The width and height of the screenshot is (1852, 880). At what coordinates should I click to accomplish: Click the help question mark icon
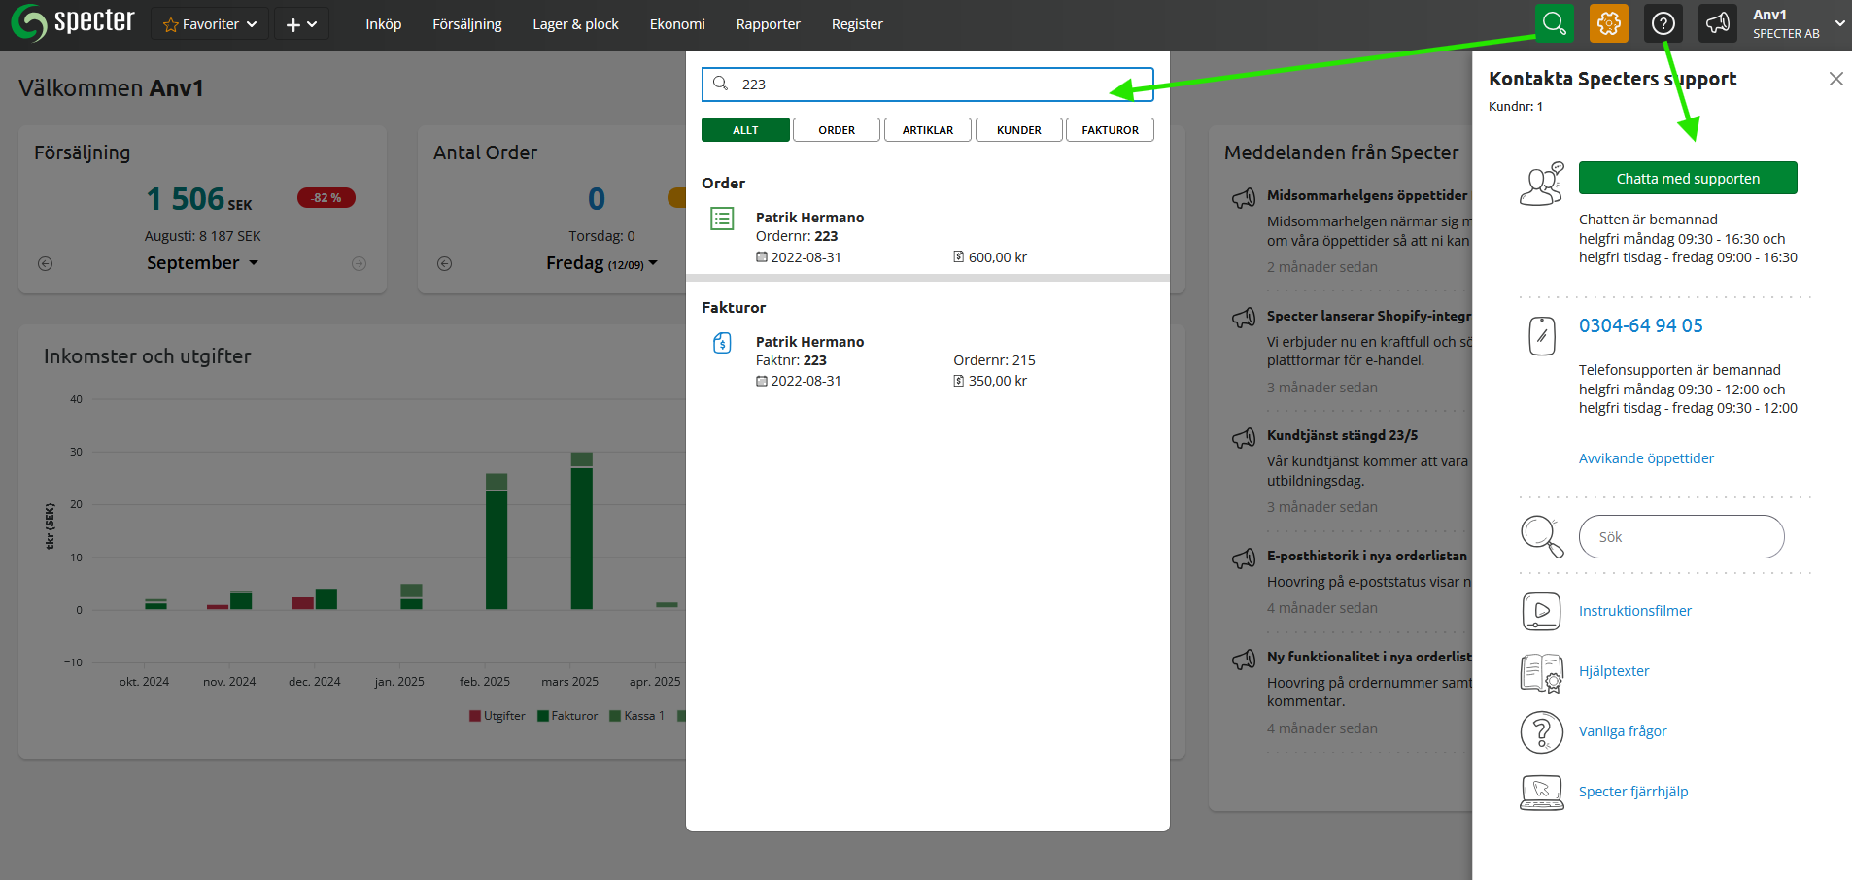(x=1663, y=23)
